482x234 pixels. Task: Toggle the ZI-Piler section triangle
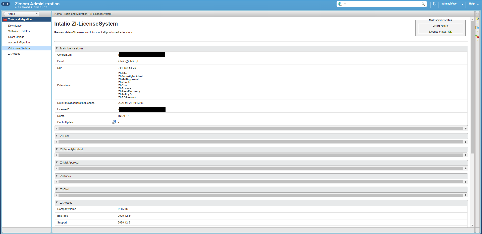pos(57,136)
